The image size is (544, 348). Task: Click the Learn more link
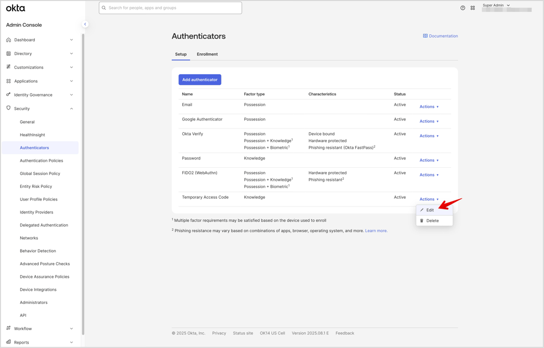[x=376, y=230]
